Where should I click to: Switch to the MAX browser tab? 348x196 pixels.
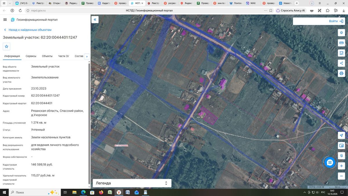tap(253, 3)
